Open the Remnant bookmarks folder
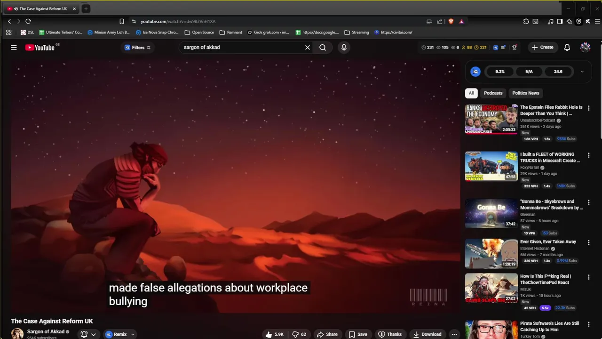The height and width of the screenshot is (339, 602). [x=231, y=32]
